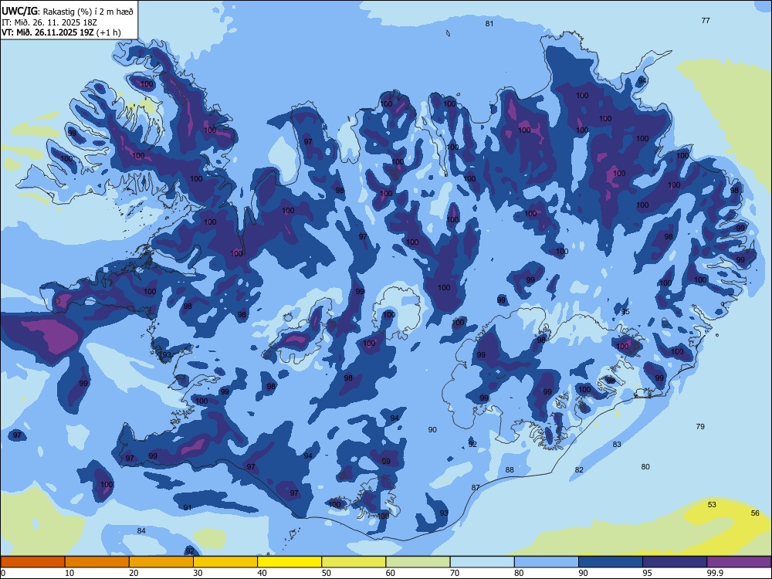Click the dark blue 90–95 legend swatch

coord(611,562)
